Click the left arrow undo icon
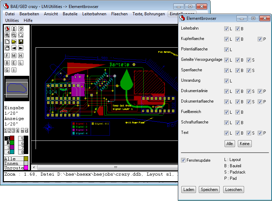Image resolution: width=272 pixels, height=201 pixels. click(14, 48)
